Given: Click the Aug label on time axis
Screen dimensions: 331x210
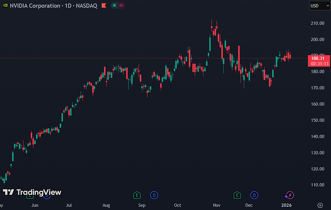Looking at the screenshot, I should tap(106, 205).
